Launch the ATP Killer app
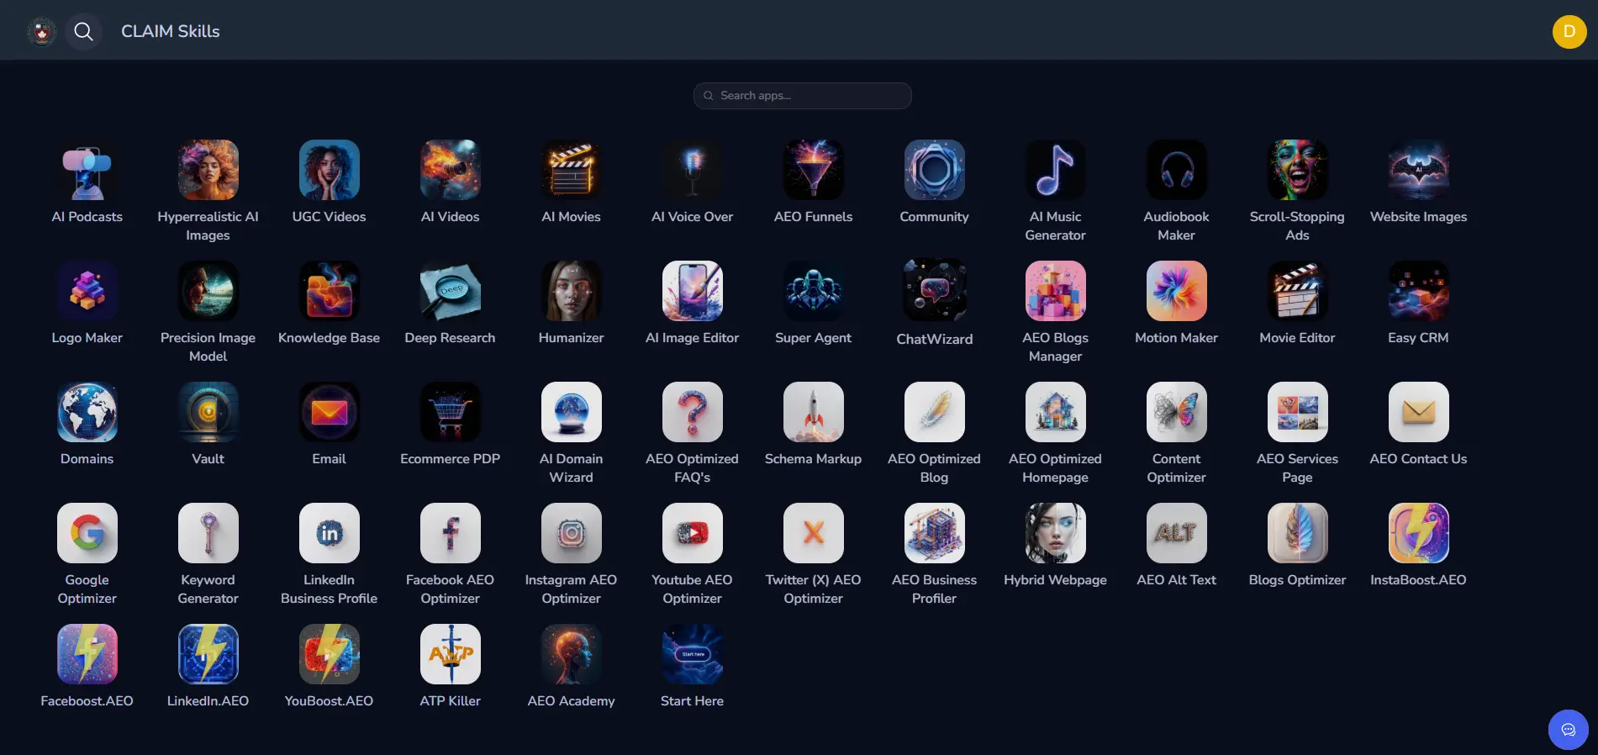The image size is (1598, 755). point(450,654)
